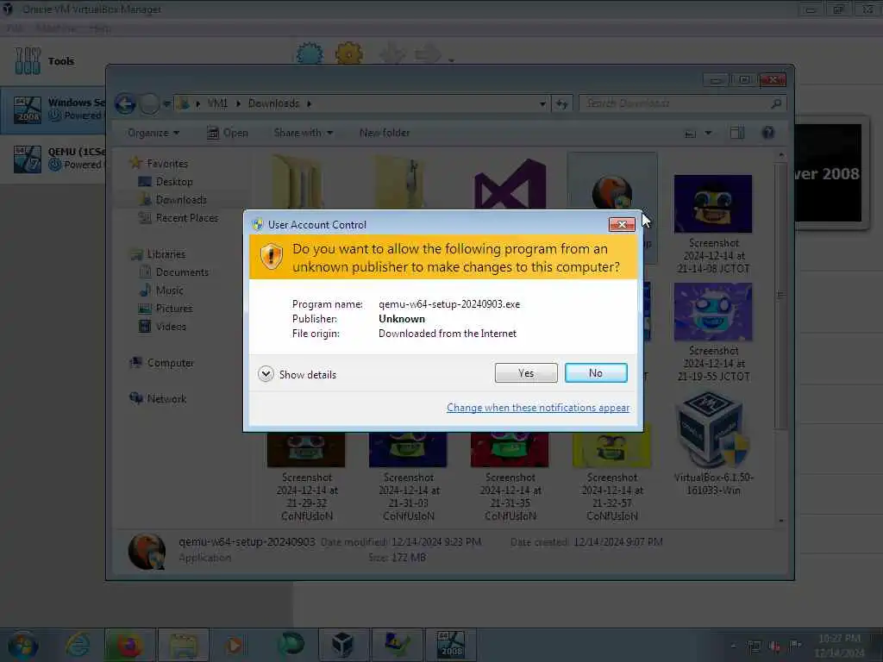
Task: Select VirtualBox-6.1.50 installer icon
Action: tap(713, 431)
